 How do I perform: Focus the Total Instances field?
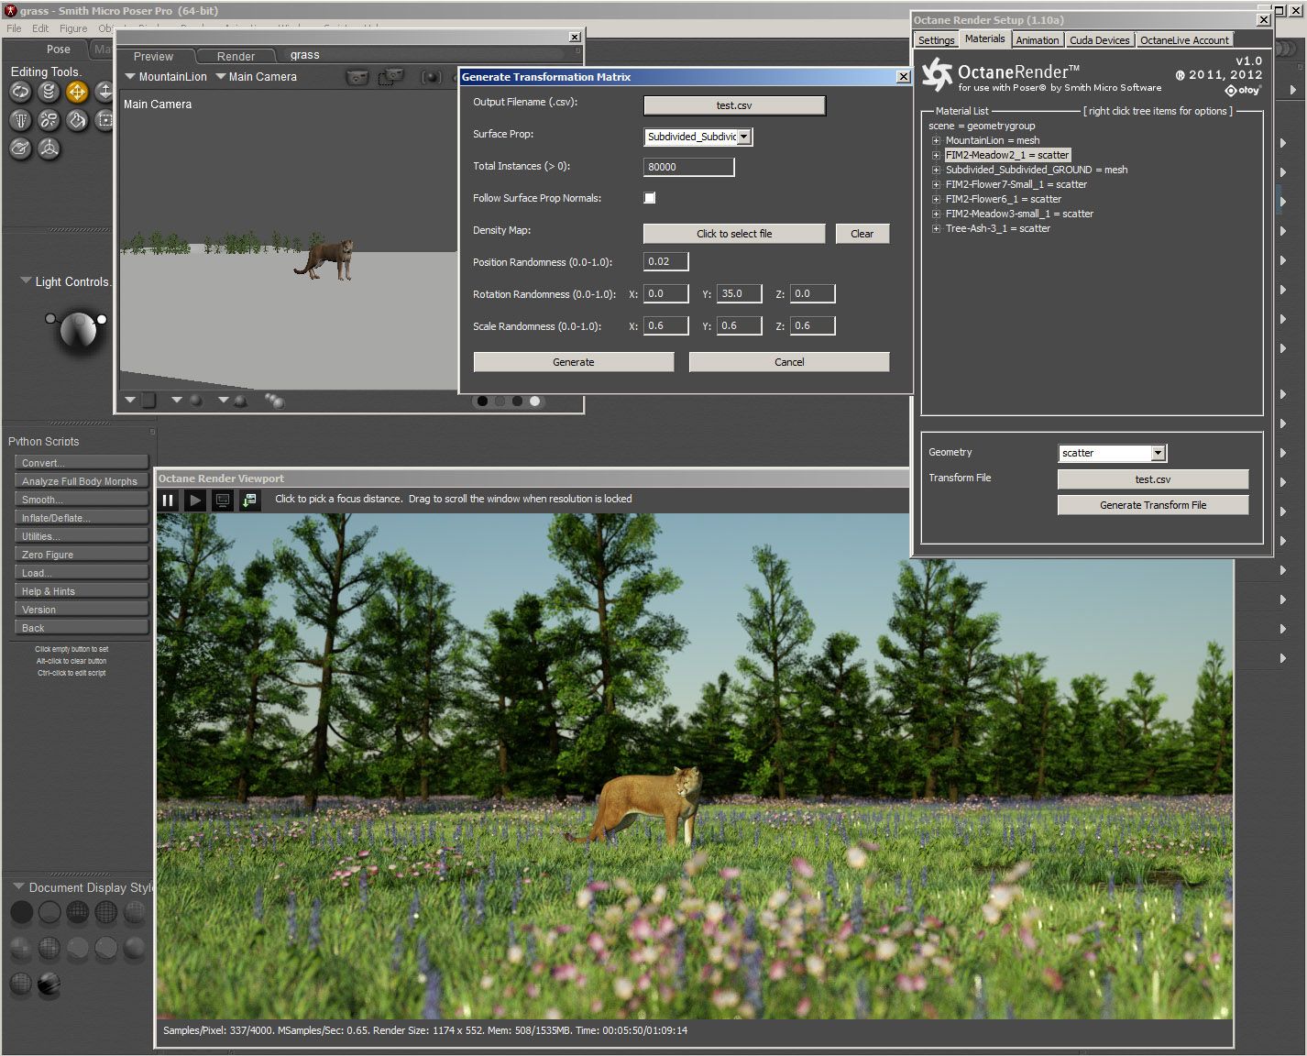point(689,167)
